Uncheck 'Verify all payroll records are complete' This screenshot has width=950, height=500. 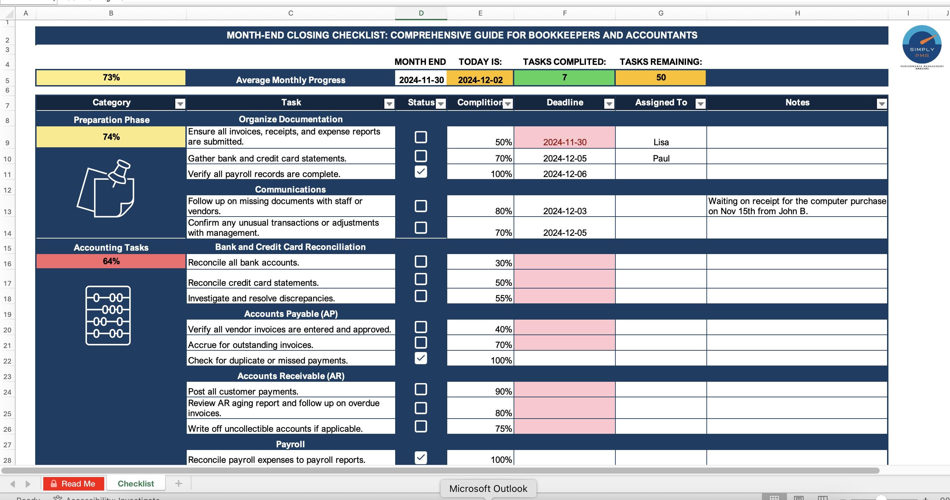tap(421, 171)
